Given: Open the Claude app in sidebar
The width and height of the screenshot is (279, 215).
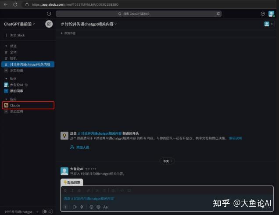Looking at the screenshot, I should click(28, 105).
